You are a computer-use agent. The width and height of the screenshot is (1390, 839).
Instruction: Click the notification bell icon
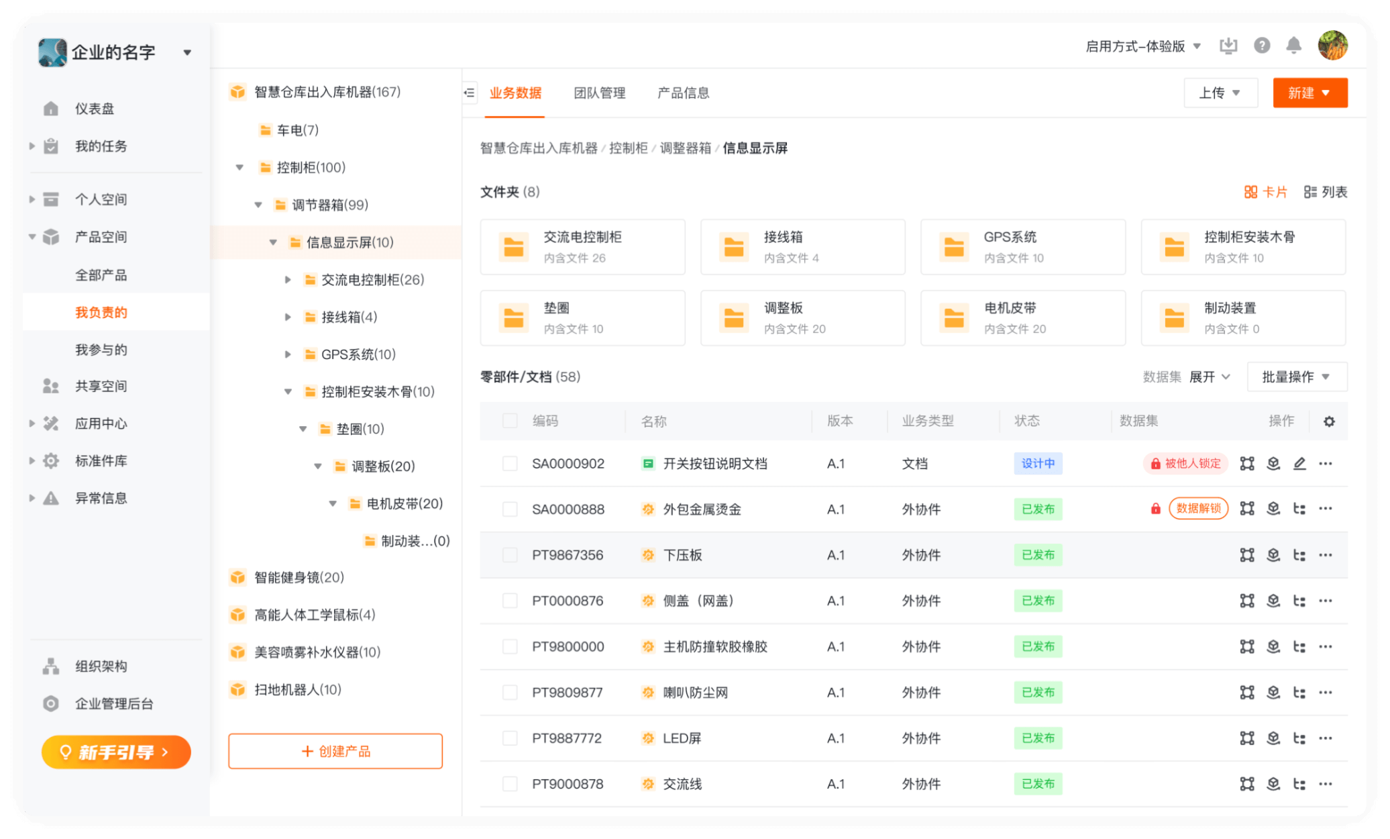pos(1293,46)
